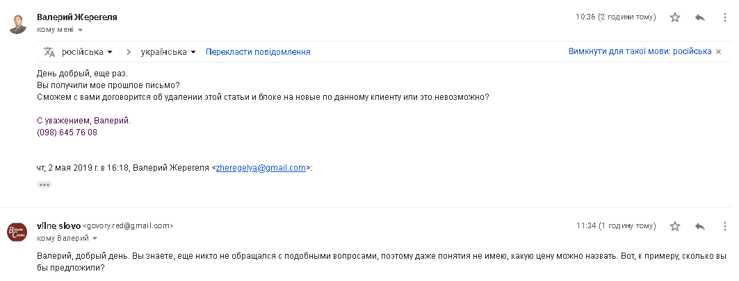The height and width of the screenshot is (281, 739).
Task: Click Валерий Жерегеля's profile photo
Action: pos(18,24)
